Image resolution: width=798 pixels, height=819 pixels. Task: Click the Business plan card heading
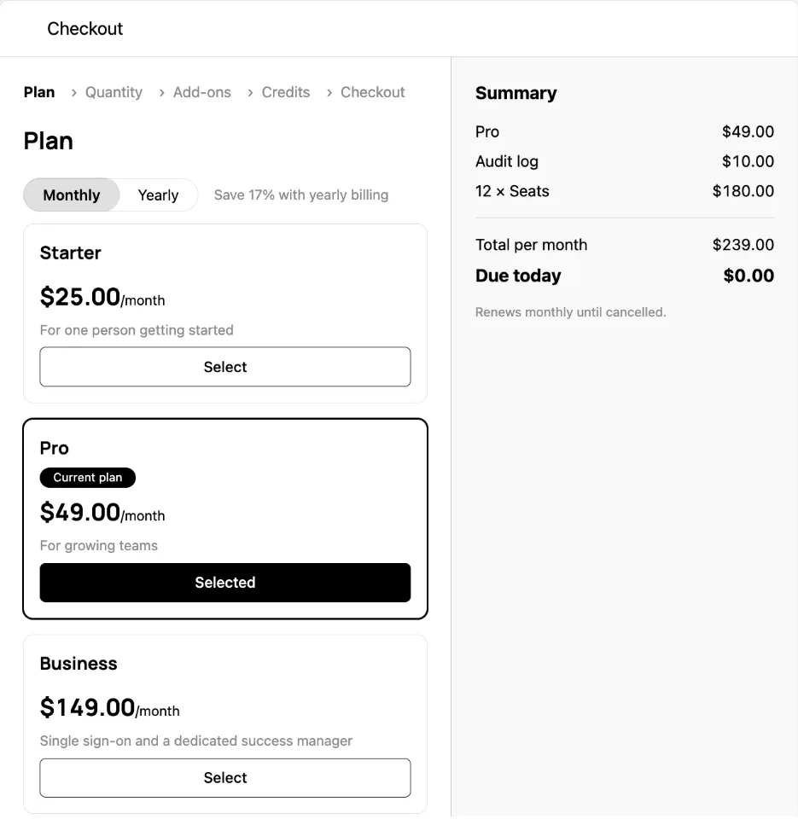pos(79,664)
